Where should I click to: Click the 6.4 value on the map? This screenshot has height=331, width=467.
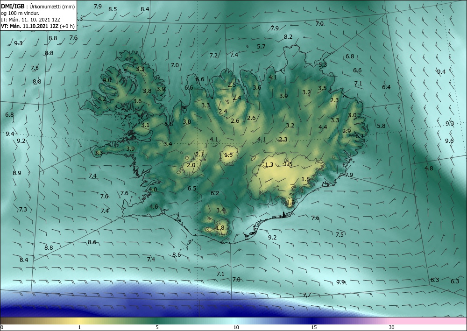click(386, 87)
